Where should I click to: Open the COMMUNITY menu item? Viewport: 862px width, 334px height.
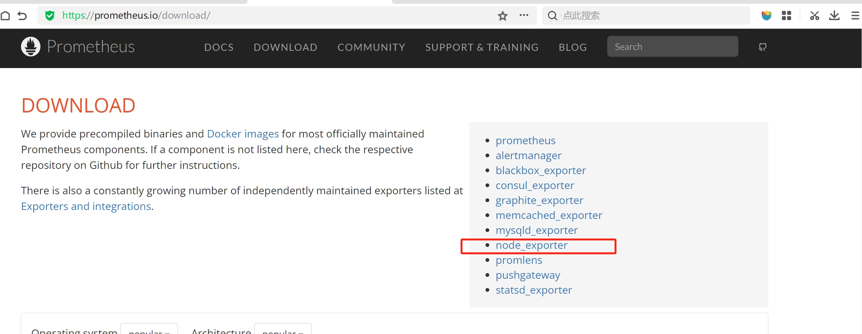371,47
